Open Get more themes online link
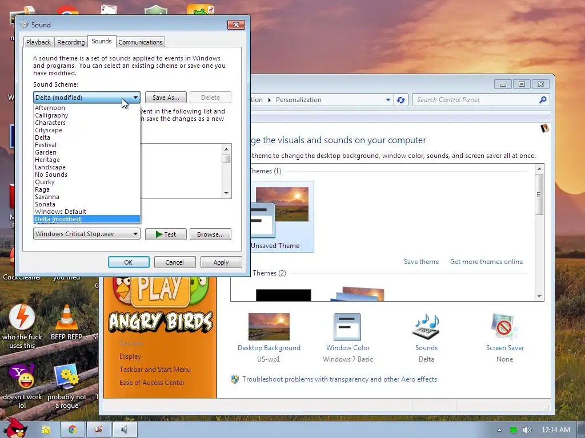 click(487, 262)
